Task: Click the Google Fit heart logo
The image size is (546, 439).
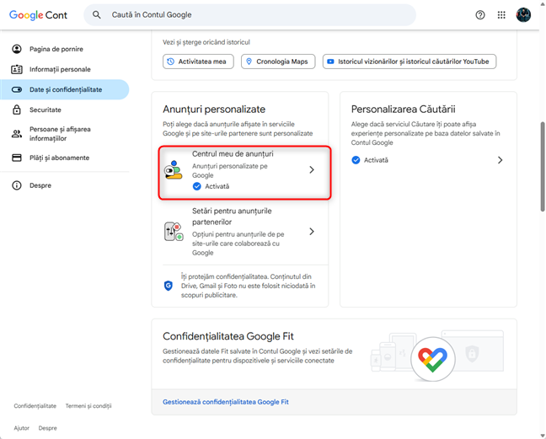Action: [433, 361]
